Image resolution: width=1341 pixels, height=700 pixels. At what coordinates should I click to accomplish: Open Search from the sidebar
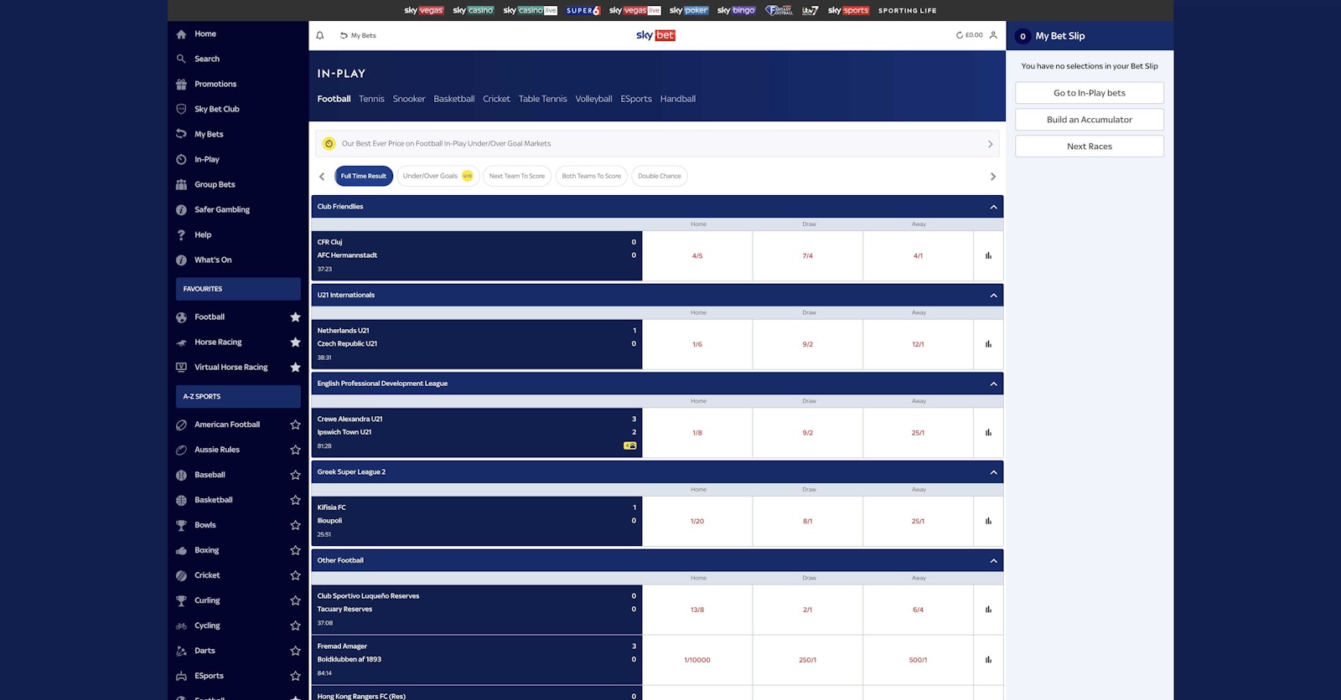pyautogui.click(x=206, y=59)
